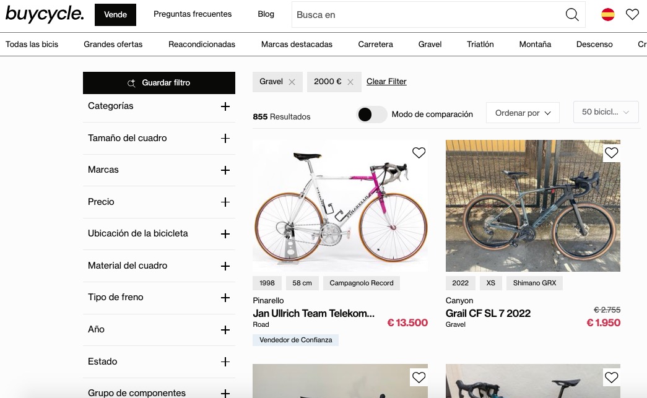Open the Grandes ofertas menu item
Screen dimensions: 647x398
(113, 45)
